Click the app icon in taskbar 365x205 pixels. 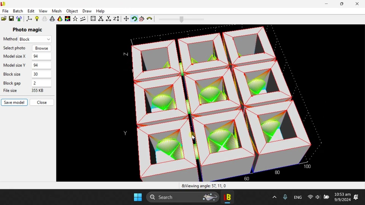coord(227,197)
